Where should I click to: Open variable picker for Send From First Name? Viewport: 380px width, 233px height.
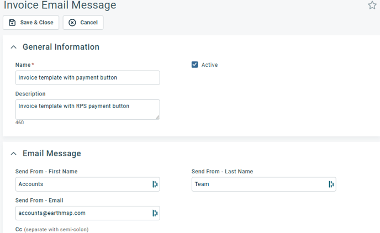pos(155,184)
